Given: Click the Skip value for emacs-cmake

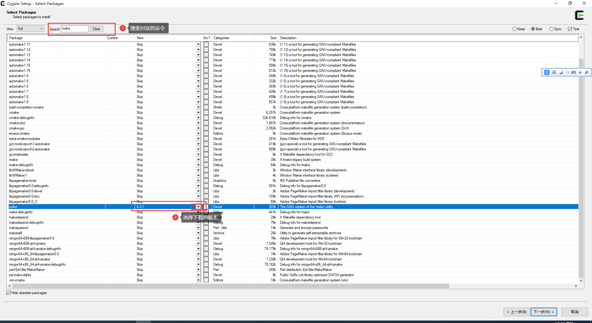Looking at the screenshot, I should pyautogui.click(x=140, y=133).
